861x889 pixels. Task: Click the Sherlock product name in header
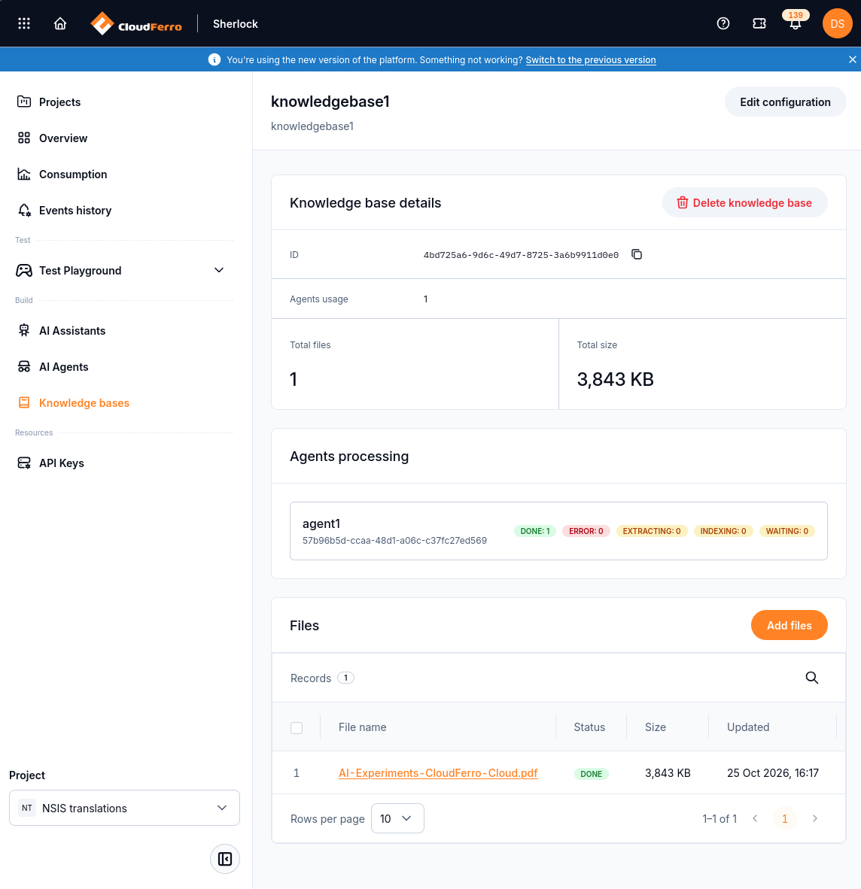pyautogui.click(x=236, y=24)
